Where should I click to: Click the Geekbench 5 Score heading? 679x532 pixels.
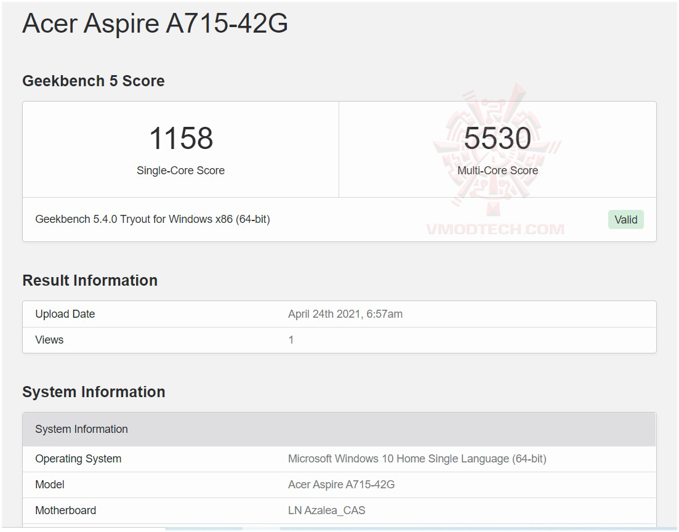(x=94, y=81)
